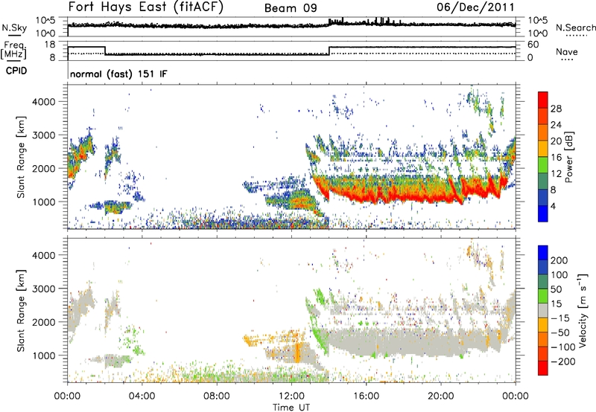Click the gray velocity band near 18:00
The width and height of the screenshot is (596, 412).
404,343
